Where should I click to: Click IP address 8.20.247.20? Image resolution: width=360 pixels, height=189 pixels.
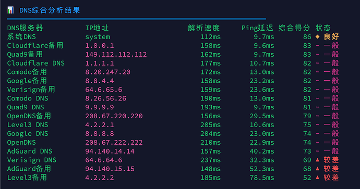pos(108,72)
